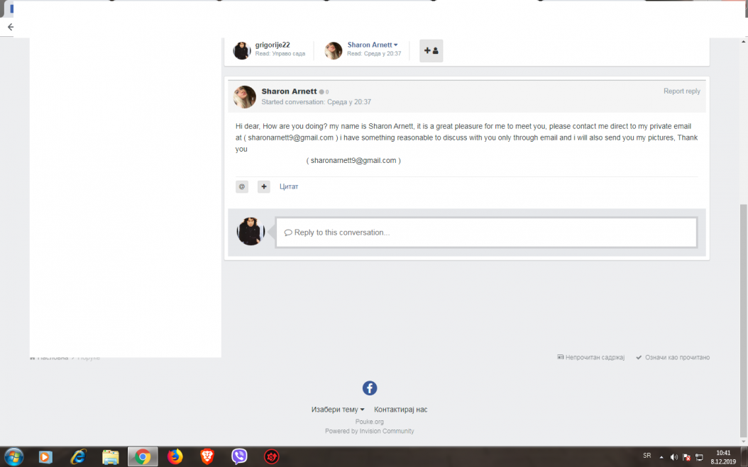Mark site read via Означи као прочитано

pyautogui.click(x=673, y=357)
